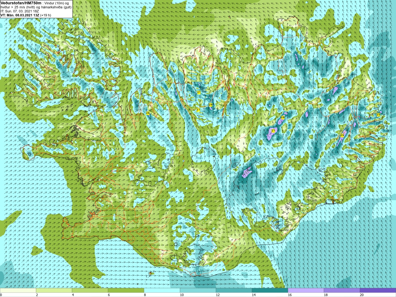Select the light green 2–4 legend swatch

tap(54, 291)
